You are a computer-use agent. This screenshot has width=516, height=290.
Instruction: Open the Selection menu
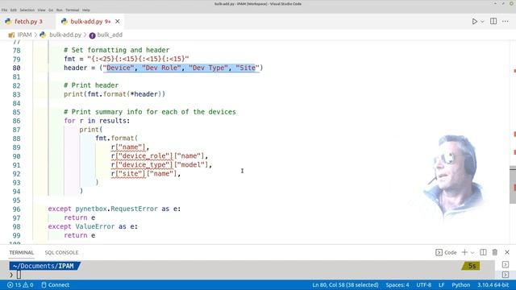(x=27, y=10)
